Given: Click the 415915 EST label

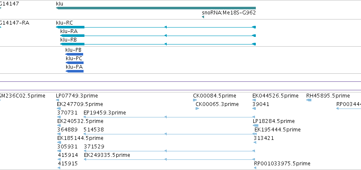Looking at the screenshot, I should (x=68, y=164).
